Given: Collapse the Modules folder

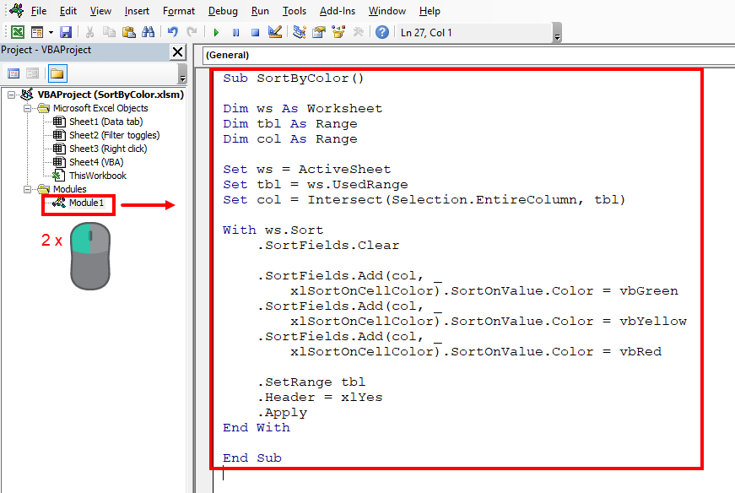Looking at the screenshot, I should pos(28,189).
